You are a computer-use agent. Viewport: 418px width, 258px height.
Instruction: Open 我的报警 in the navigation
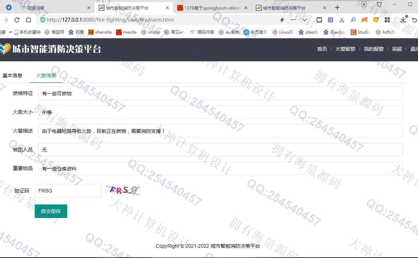click(x=373, y=49)
